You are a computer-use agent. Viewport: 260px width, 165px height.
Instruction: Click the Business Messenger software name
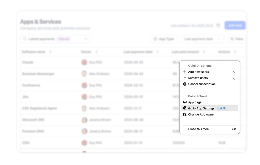tap(38, 74)
